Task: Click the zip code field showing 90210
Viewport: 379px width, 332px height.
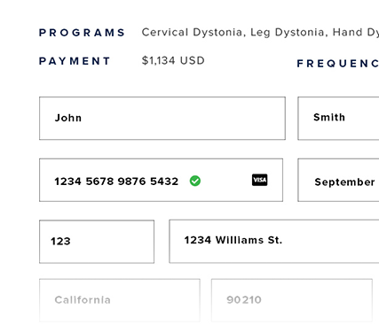Action: 292,300
